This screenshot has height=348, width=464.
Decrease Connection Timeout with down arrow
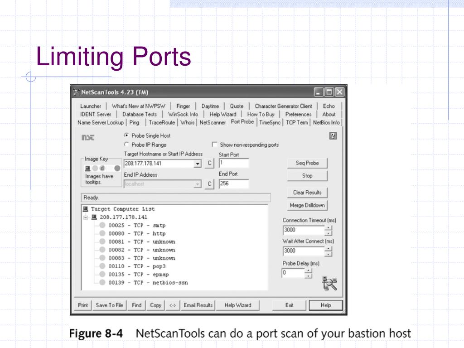click(x=329, y=232)
